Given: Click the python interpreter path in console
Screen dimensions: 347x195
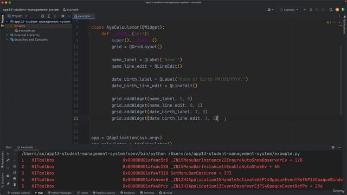Looking at the screenshot, I should pyautogui.click(x=93, y=154).
